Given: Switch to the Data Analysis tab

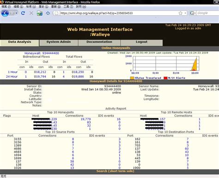Looking at the screenshot, I should point(19,43).
